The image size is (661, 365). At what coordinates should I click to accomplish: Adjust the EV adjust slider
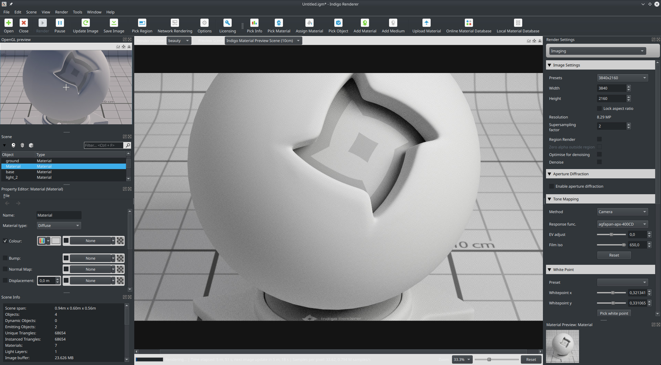[611, 234]
